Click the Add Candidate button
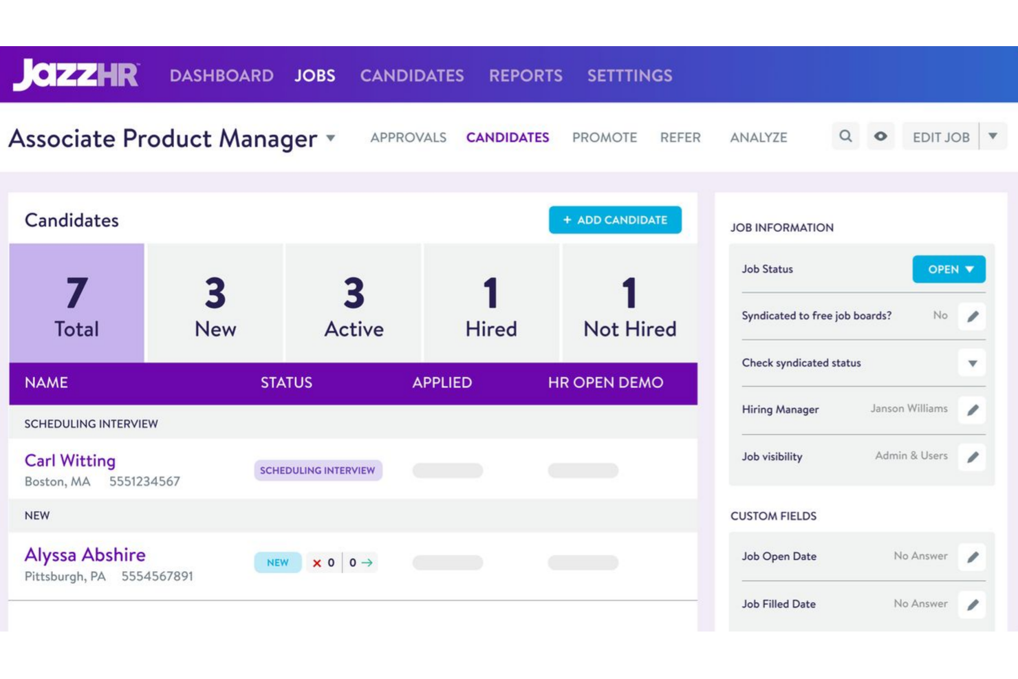This screenshot has width=1018, height=679. (x=615, y=220)
